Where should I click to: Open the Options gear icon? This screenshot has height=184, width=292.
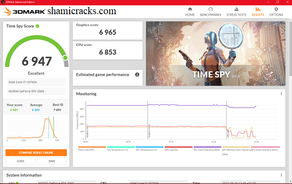[276, 9]
